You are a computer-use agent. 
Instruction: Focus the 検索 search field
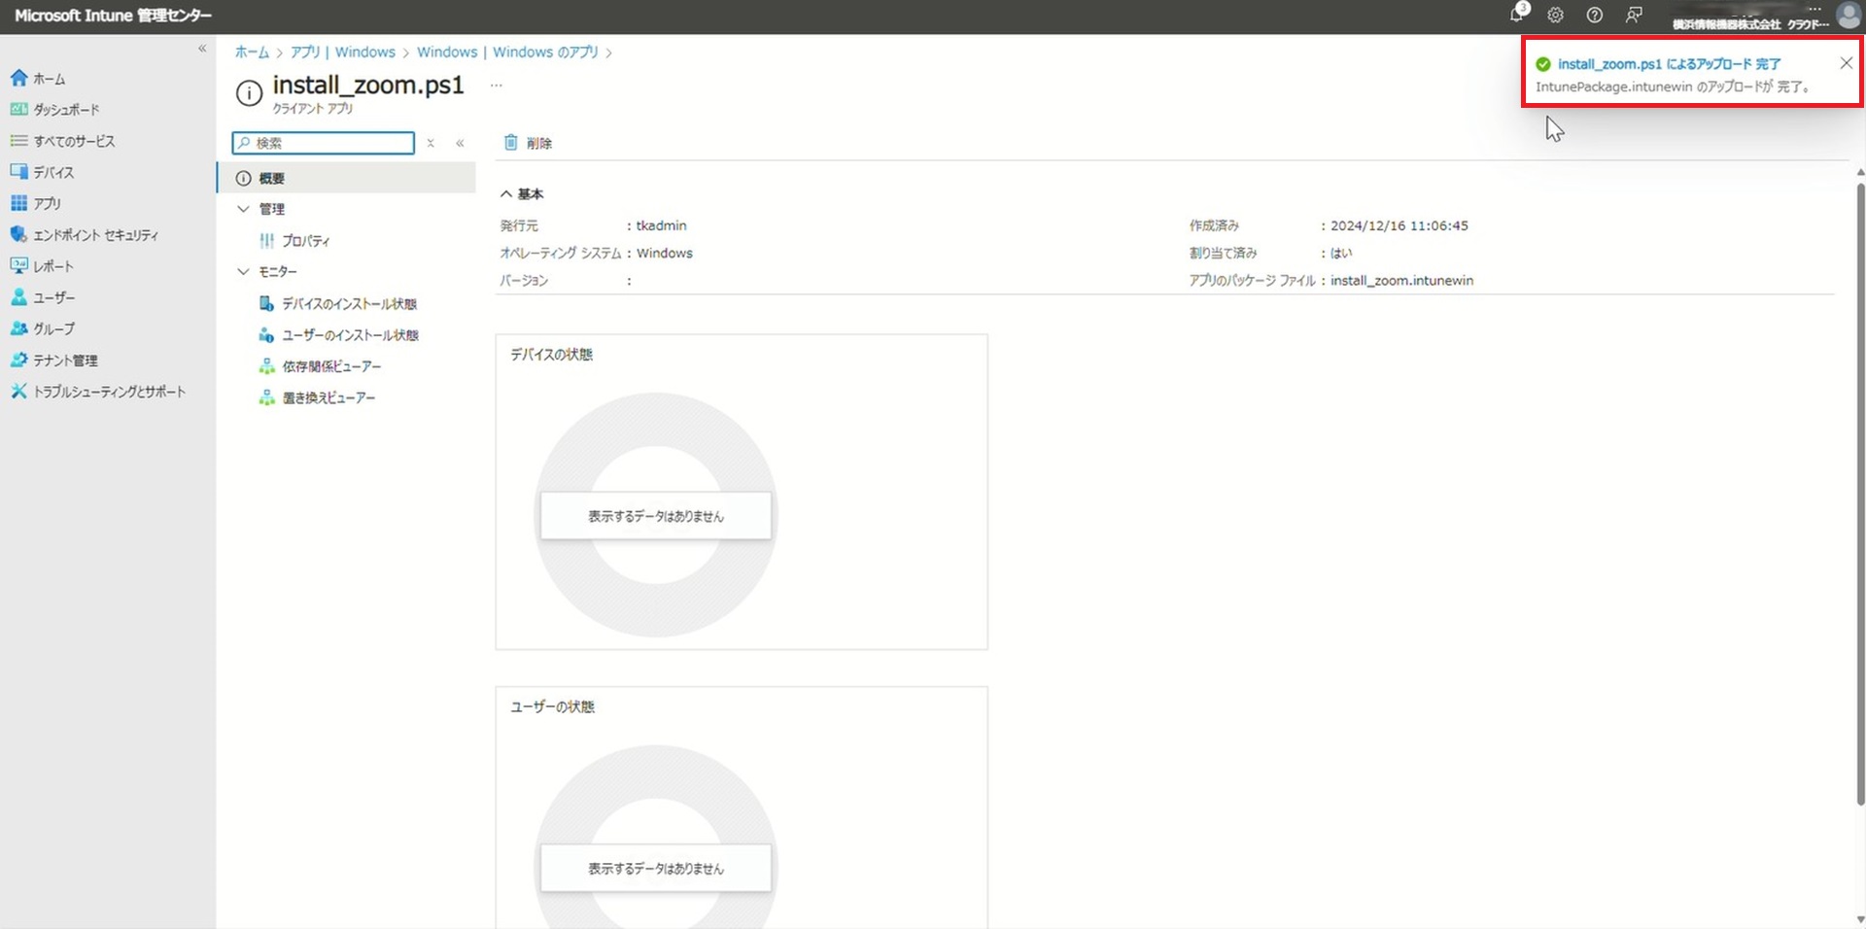(324, 143)
